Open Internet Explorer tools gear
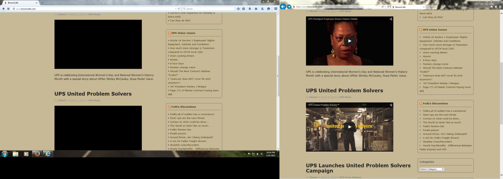Image resolution: width=503 pixels, height=179 pixels. coord(500,7)
